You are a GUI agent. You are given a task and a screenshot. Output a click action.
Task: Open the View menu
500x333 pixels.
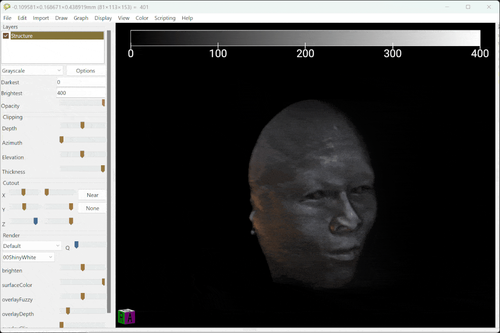pyautogui.click(x=124, y=18)
